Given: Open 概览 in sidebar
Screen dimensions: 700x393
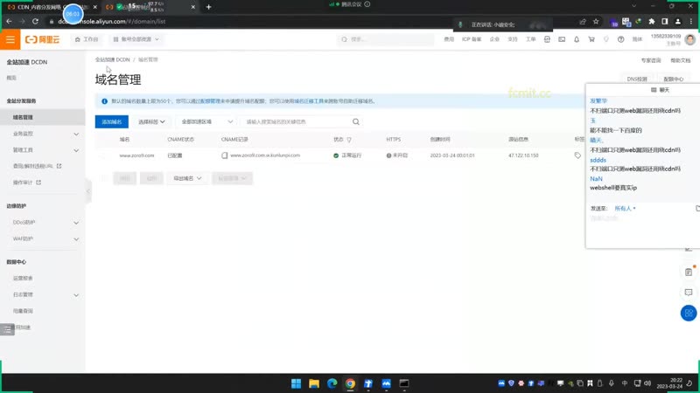Looking at the screenshot, I should (x=11, y=78).
